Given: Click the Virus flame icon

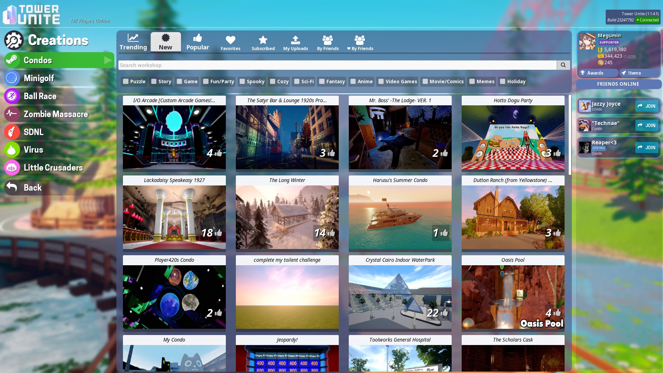Looking at the screenshot, I should tap(12, 150).
